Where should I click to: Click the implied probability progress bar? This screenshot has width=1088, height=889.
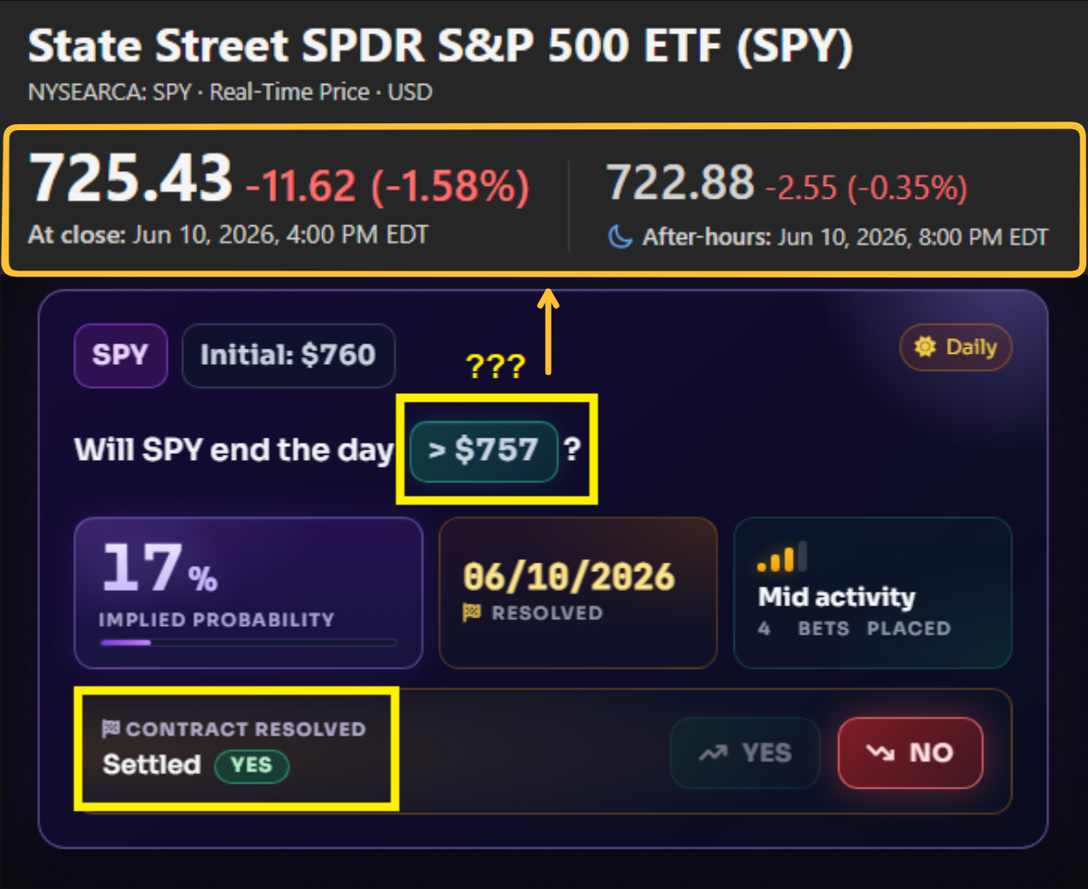(x=248, y=642)
